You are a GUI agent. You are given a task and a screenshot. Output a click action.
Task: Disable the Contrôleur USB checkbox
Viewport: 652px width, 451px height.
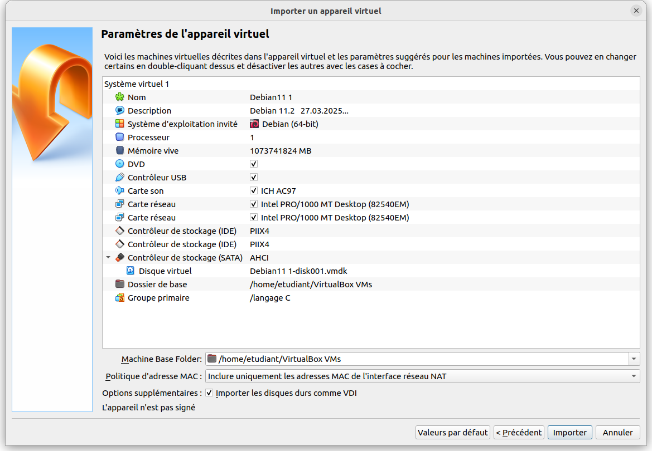254,178
